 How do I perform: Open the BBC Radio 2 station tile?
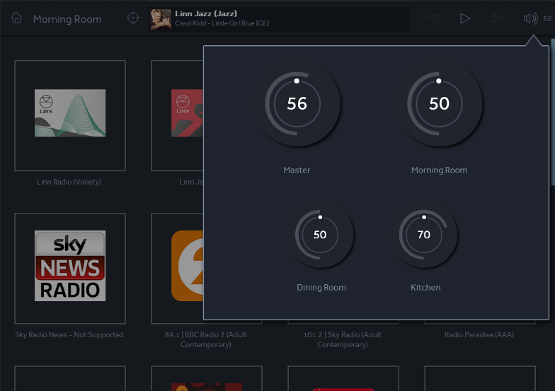click(x=177, y=269)
